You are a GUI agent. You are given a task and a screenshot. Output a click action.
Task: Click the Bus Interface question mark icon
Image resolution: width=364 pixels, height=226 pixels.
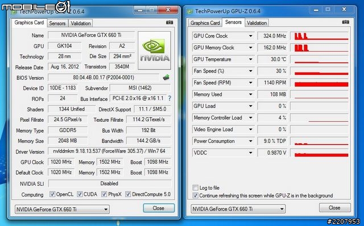coord(169,99)
